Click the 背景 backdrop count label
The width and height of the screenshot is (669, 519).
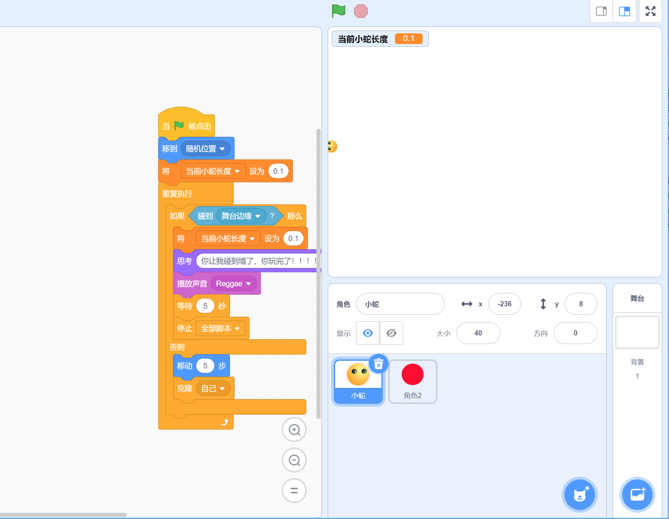(x=637, y=362)
